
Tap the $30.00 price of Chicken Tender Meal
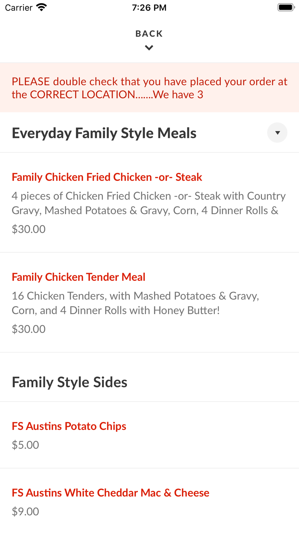coord(29,329)
